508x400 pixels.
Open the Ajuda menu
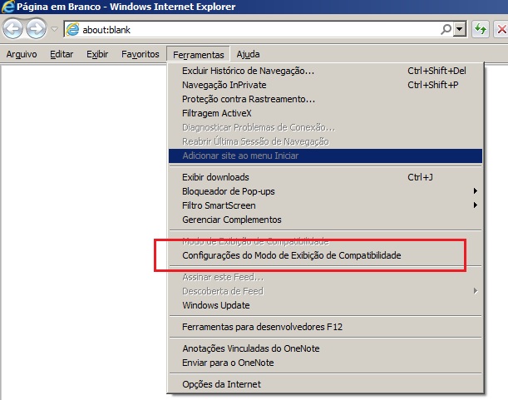pyautogui.click(x=248, y=54)
